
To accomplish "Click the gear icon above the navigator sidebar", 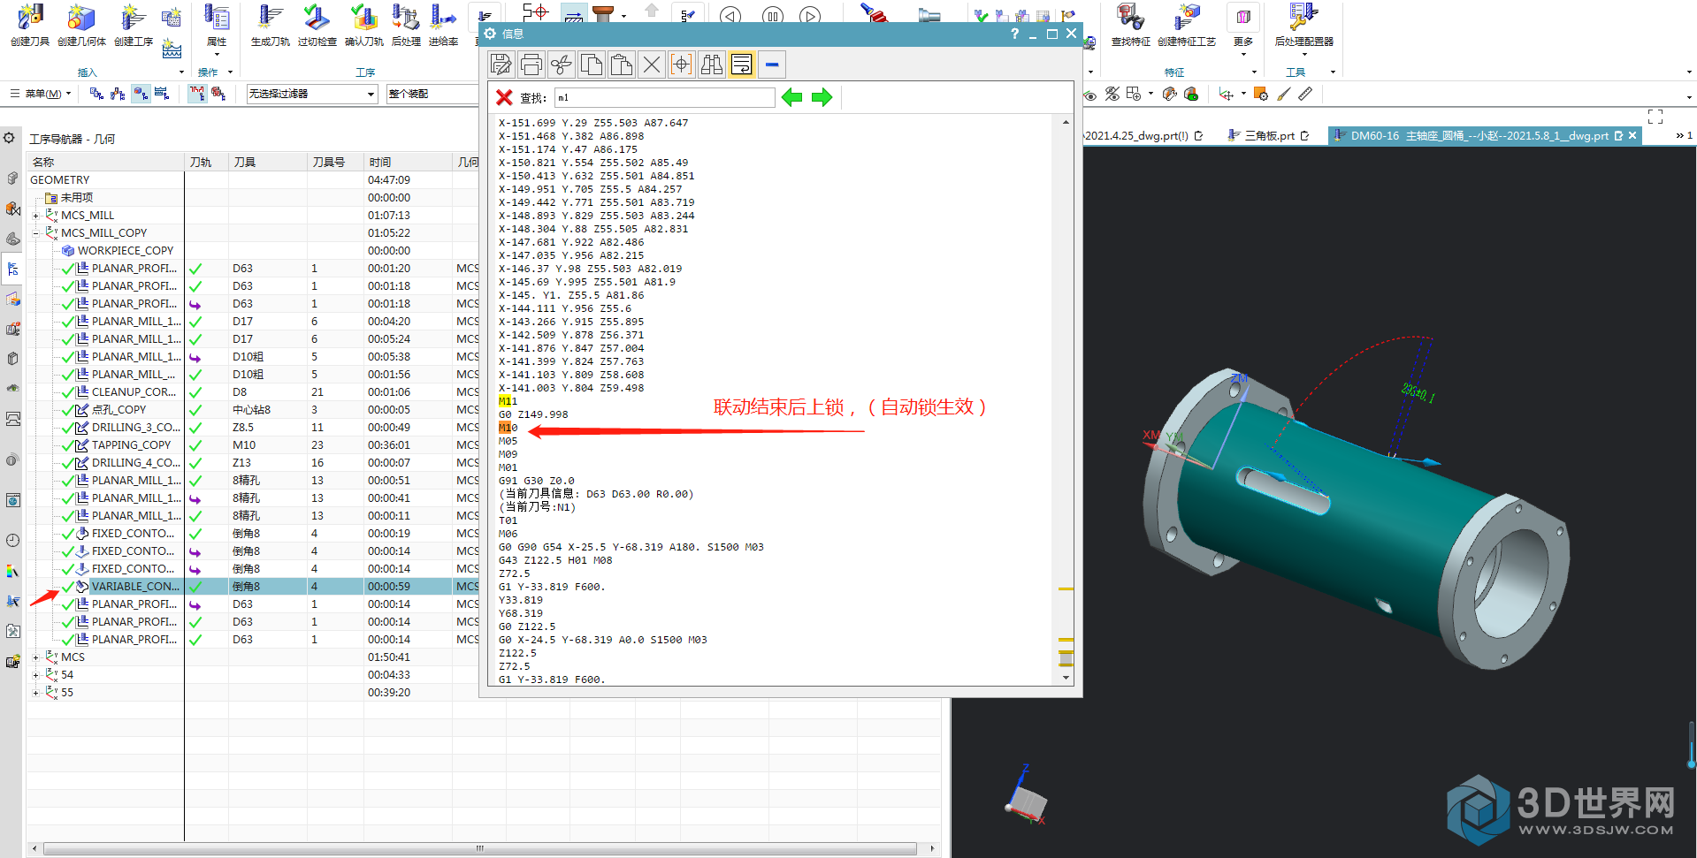I will pos(9,138).
